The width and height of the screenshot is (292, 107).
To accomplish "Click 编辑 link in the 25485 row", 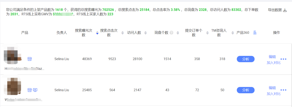I will coord(272,88).
